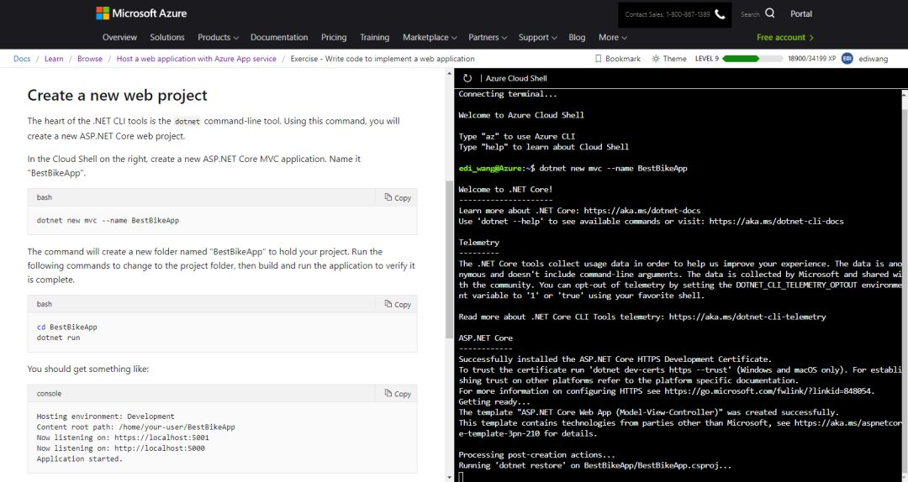Expand the More dropdown
Image resolution: width=908 pixels, height=482 pixels.
point(613,37)
